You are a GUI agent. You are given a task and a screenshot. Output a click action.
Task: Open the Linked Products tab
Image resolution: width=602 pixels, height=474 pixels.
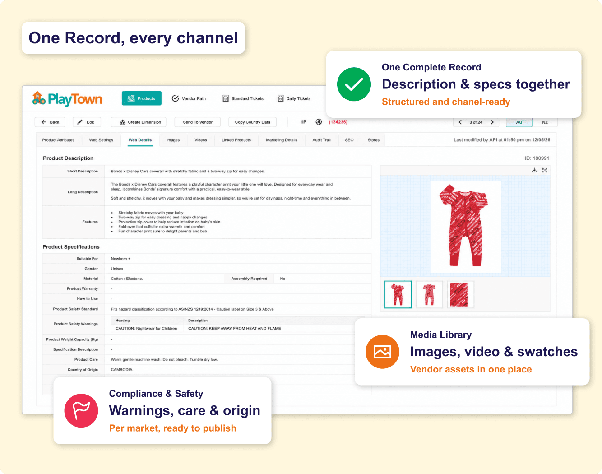pos(236,140)
